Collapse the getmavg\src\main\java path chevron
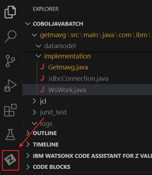 pyautogui.click(x=34, y=35)
